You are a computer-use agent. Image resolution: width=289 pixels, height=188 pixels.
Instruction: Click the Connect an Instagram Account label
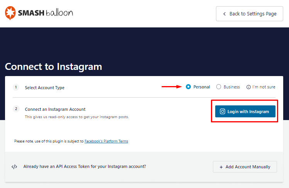click(x=55, y=109)
